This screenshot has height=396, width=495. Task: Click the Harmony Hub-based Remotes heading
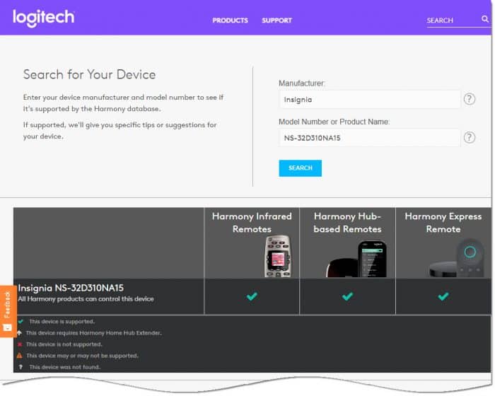[x=348, y=223]
